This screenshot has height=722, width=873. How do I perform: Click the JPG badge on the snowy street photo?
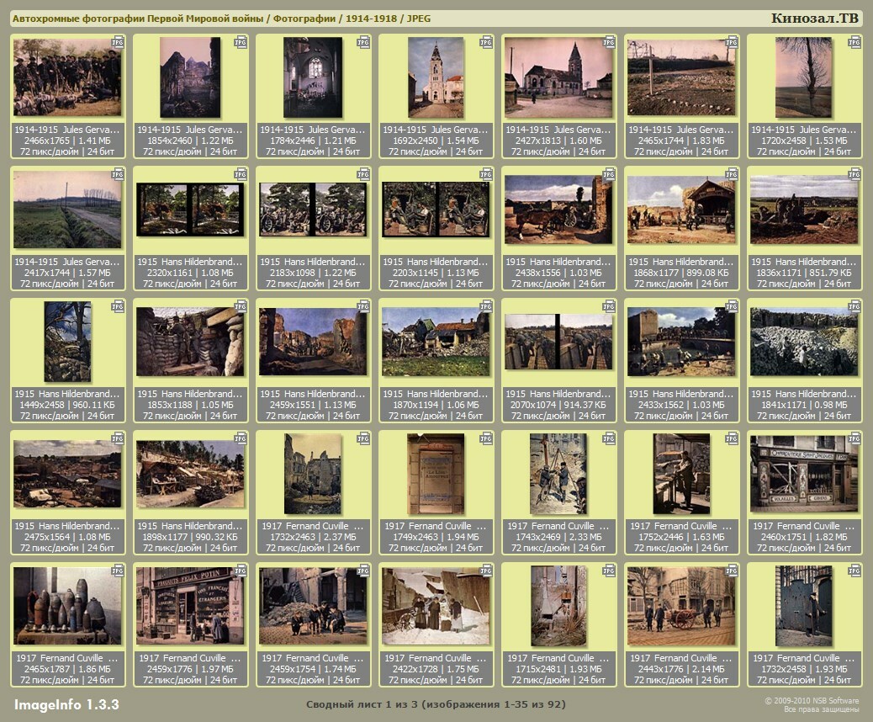(x=486, y=570)
